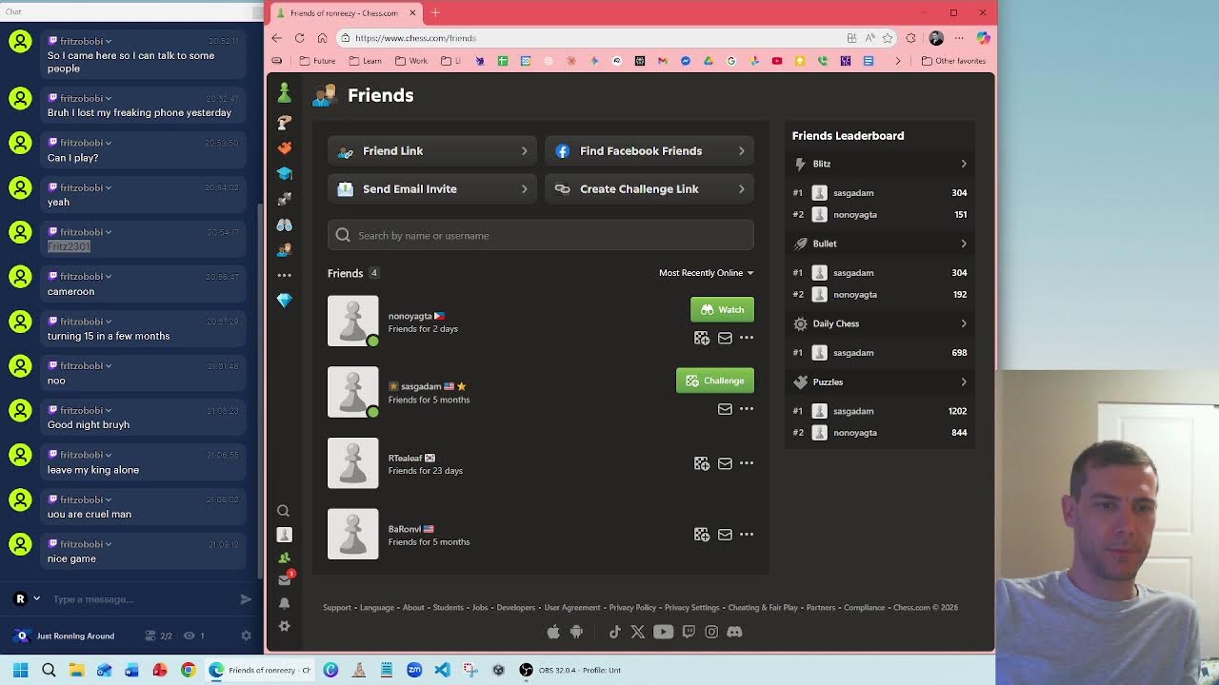Screen dimensions: 1219x685
Task: Open the Learn bookmarks folder
Action: [365, 61]
